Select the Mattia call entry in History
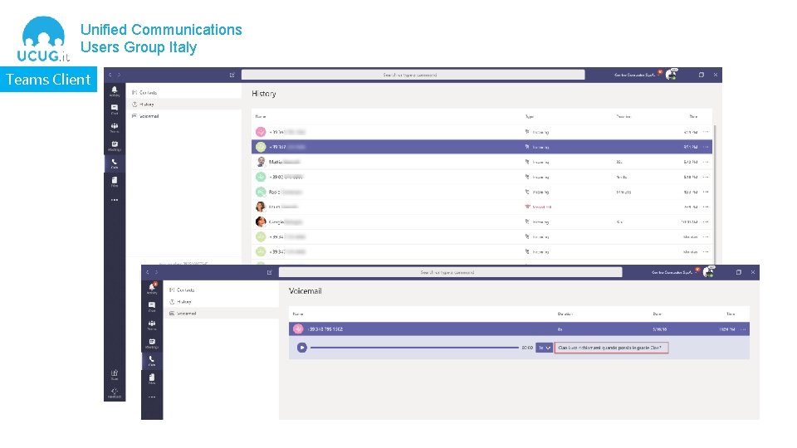797x448 pixels. [482, 162]
